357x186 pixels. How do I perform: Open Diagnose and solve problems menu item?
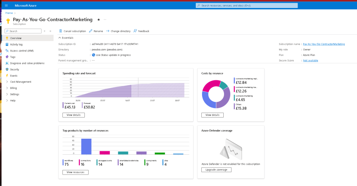click(x=28, y=63)
